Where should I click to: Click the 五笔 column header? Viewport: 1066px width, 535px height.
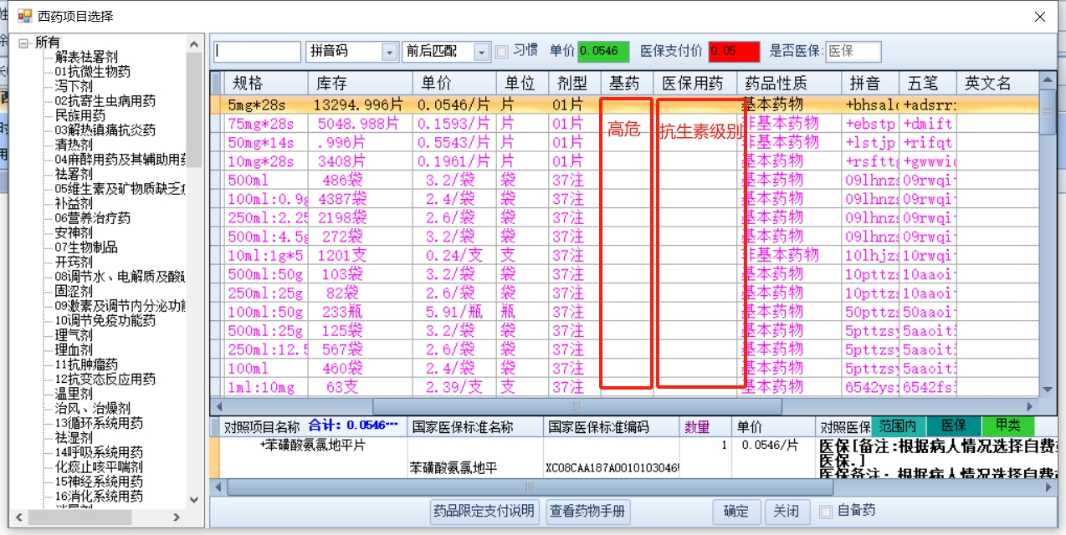[x=928, y=84]
